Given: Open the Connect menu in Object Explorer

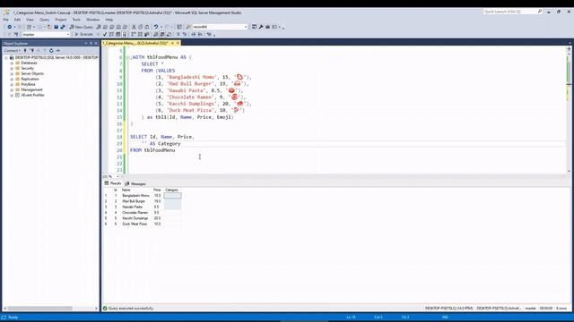Looking at the screenshot, I should tap(12, 50).
